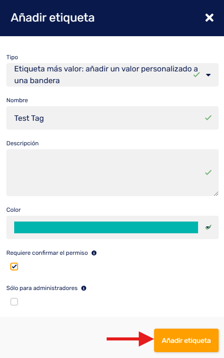Enable Sólo para administradores checkbox
Viewport: 224px width, 358px height.
click(14, 302)
